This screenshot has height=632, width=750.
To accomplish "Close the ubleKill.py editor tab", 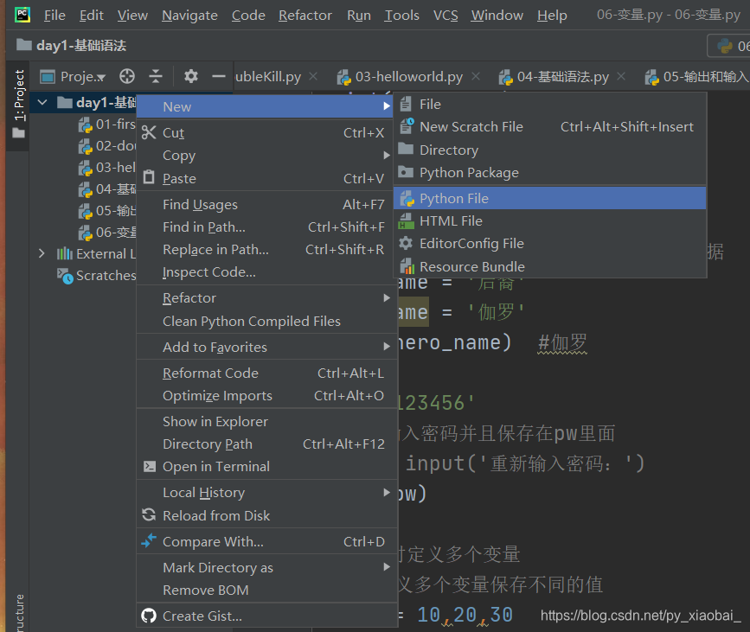I will (313, 76).
